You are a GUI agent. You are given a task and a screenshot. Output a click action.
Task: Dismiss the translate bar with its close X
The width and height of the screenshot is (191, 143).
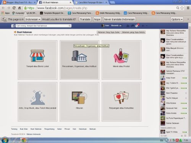[x=188, y=19]
